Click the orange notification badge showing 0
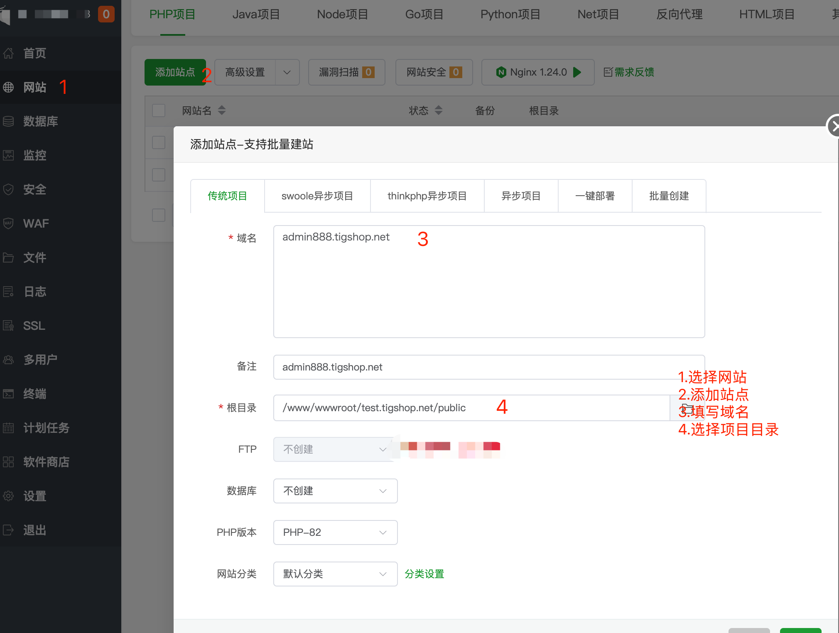839x633 pixels. [x=106, y=14]
